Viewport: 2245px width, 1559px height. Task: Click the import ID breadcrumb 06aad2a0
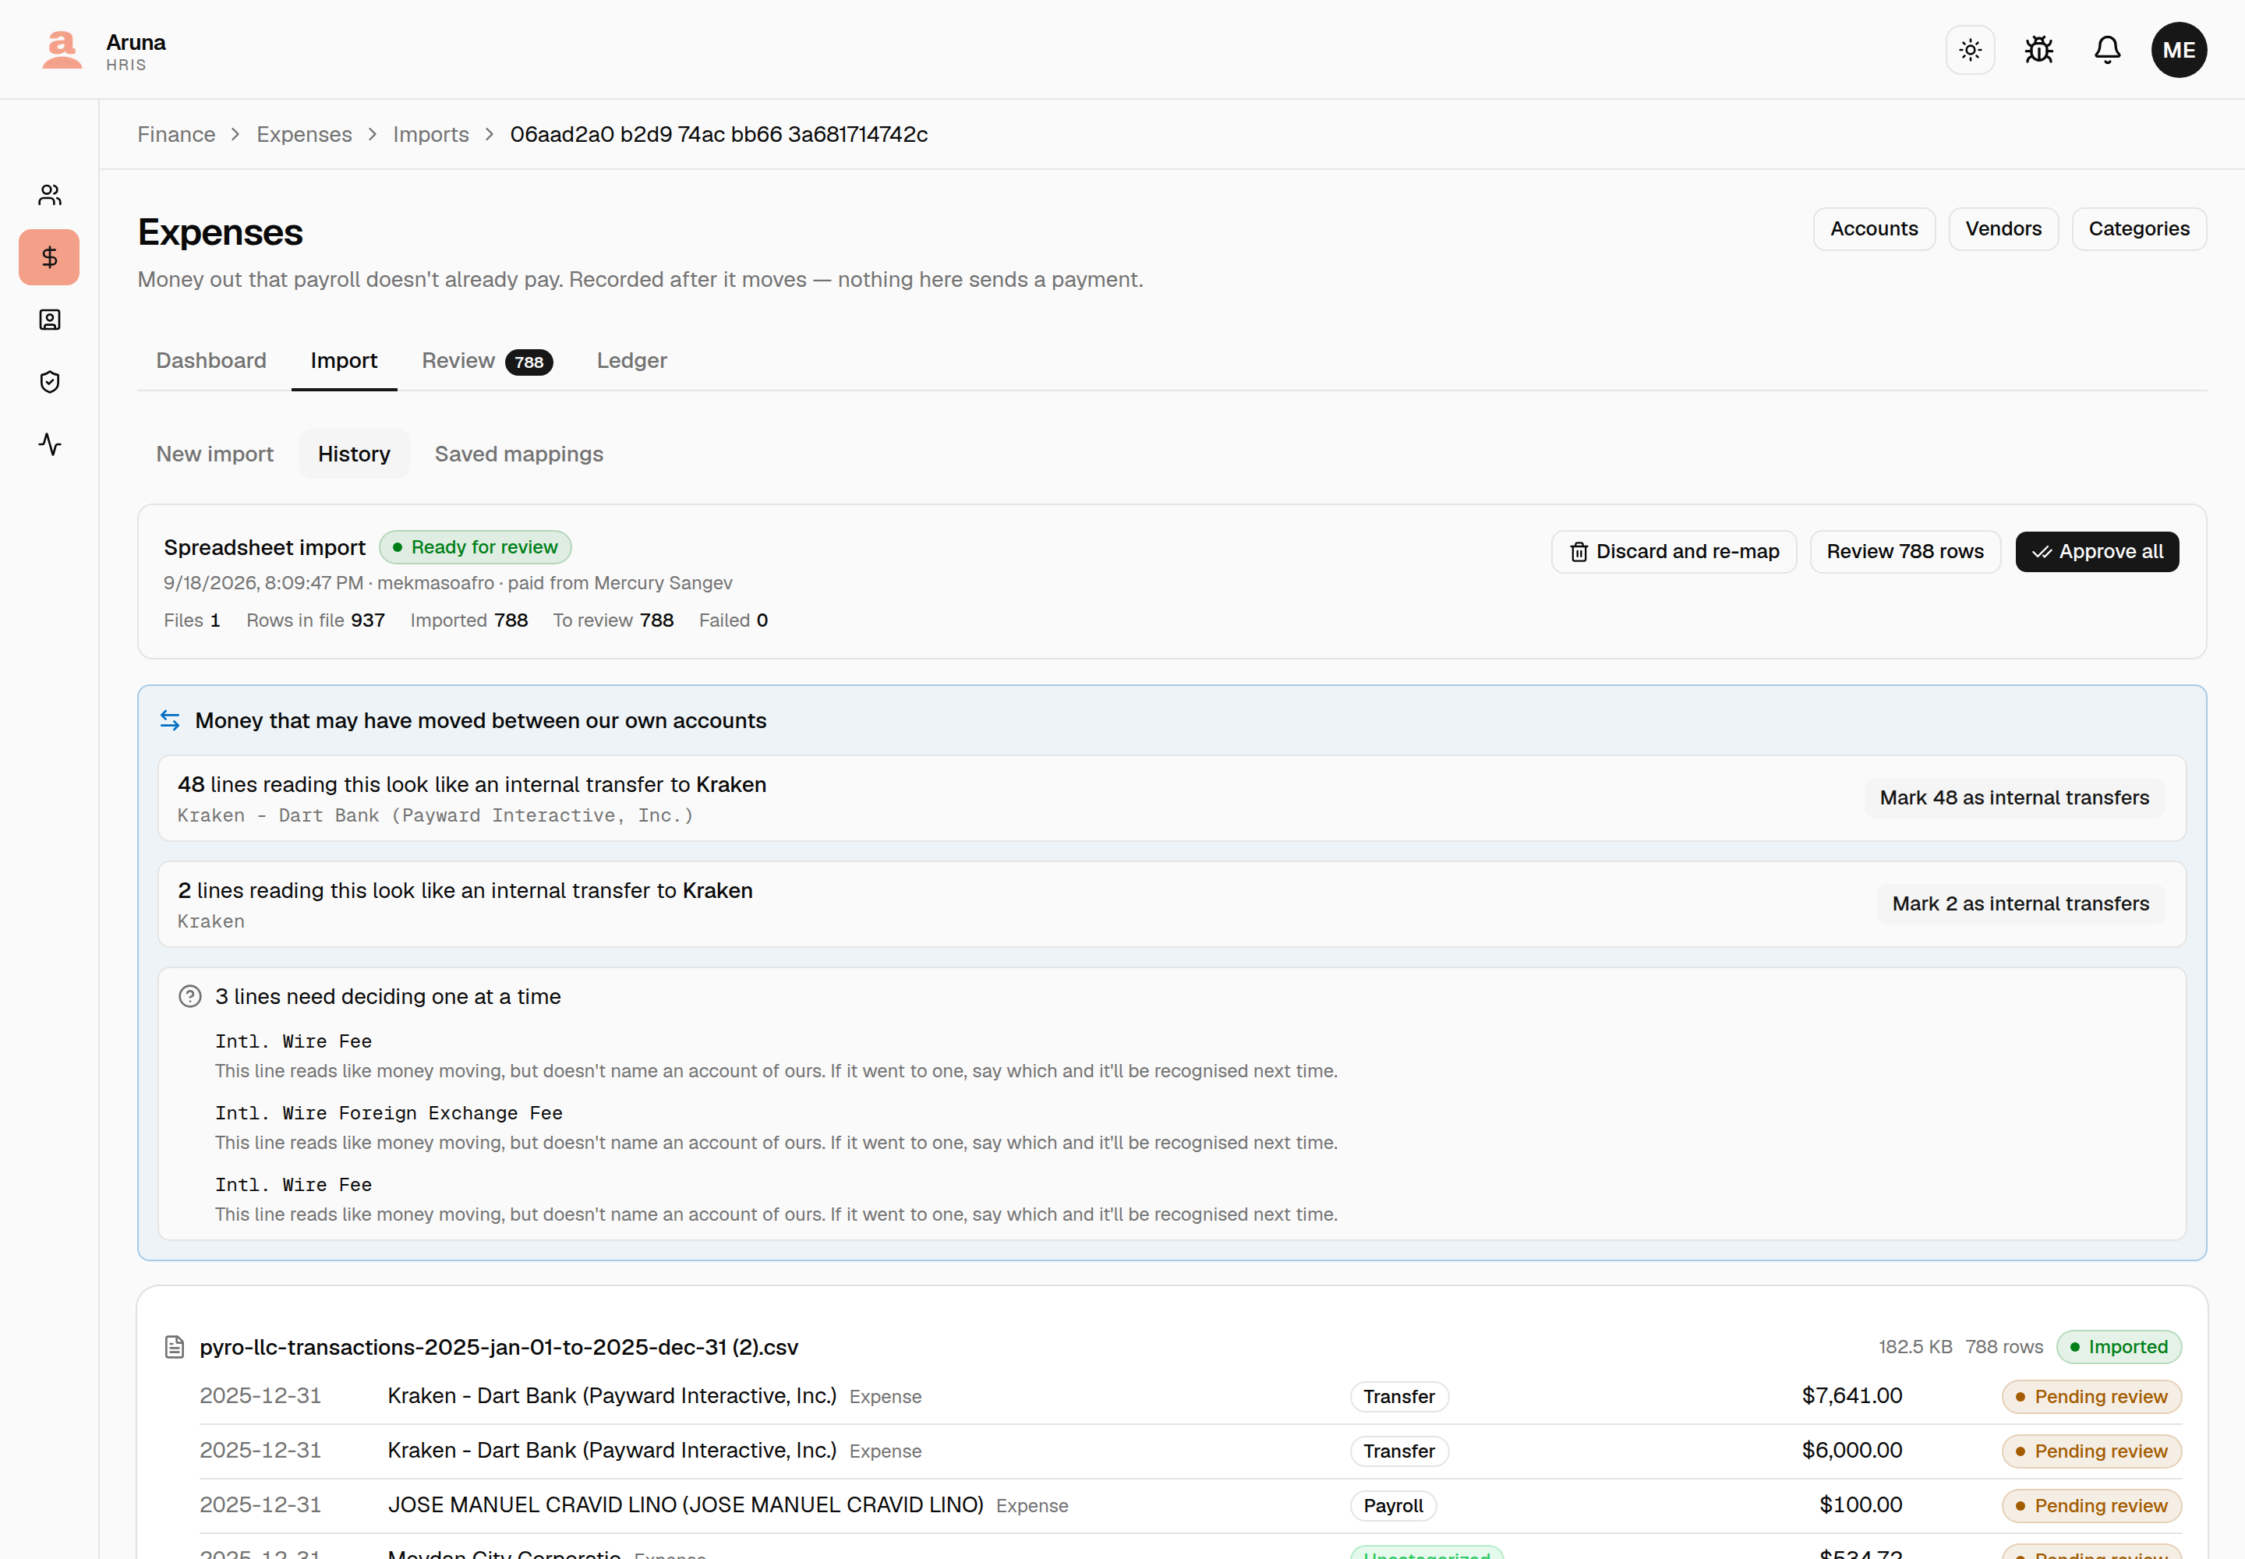719,135
